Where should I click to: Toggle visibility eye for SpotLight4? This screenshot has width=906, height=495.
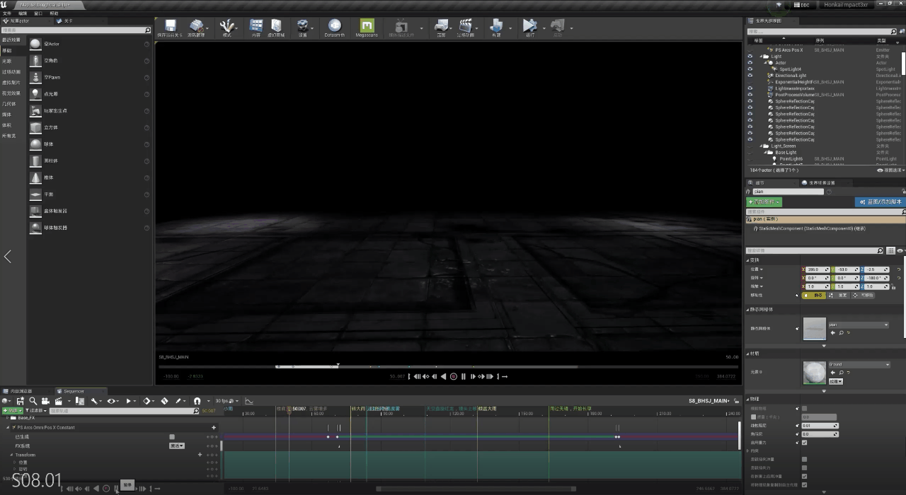pos(750,69)
